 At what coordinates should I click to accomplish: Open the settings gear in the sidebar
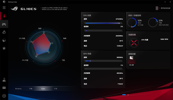4,96
